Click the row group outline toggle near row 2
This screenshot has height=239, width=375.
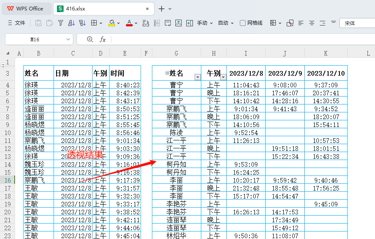coord(3,66)
